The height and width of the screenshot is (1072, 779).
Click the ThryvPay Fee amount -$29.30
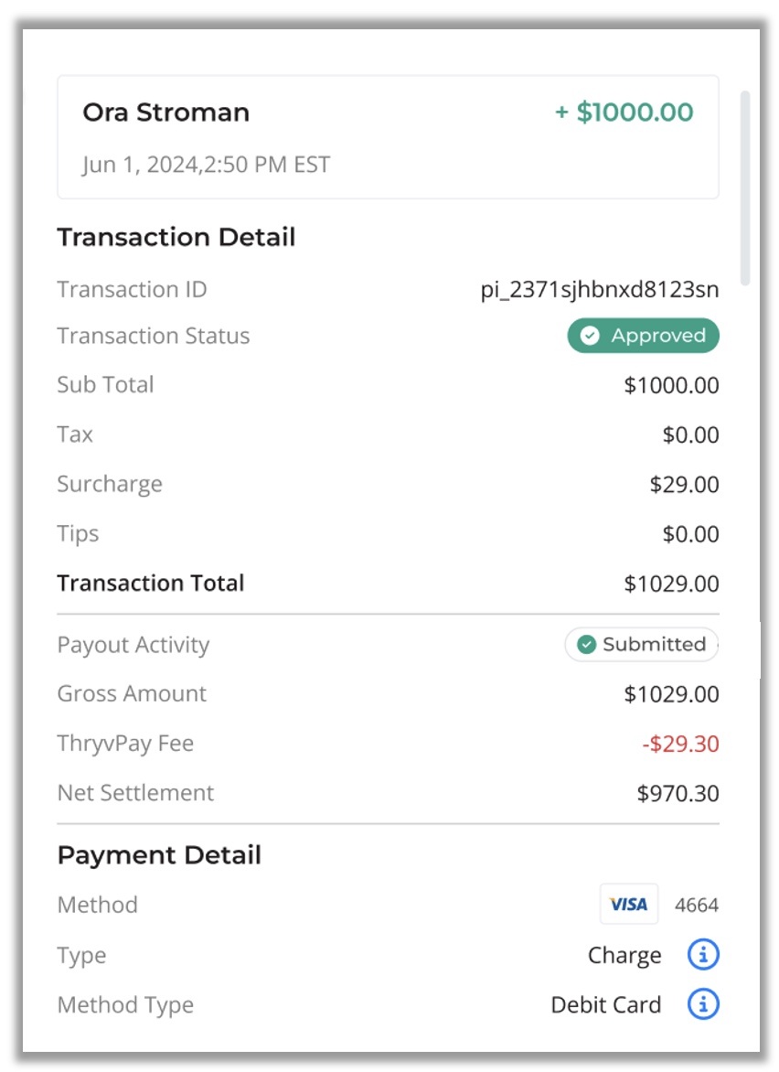click(680, 743)
